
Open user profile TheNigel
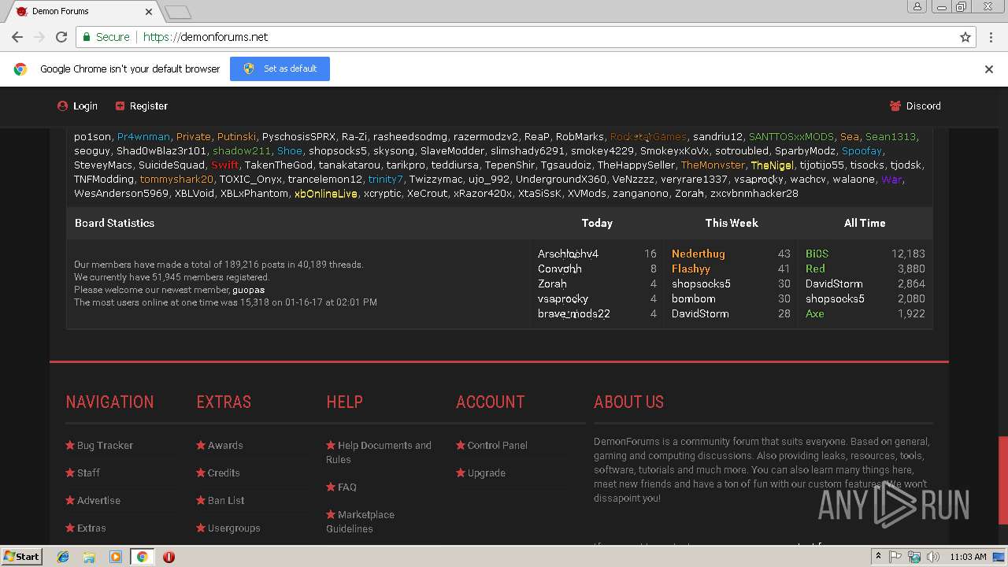772,165
